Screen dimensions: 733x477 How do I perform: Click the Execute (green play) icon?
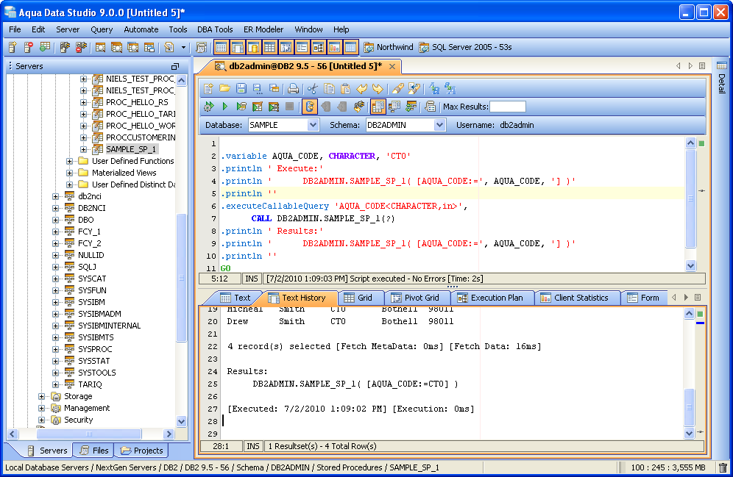pyautogui.click(x=225, y=107)
